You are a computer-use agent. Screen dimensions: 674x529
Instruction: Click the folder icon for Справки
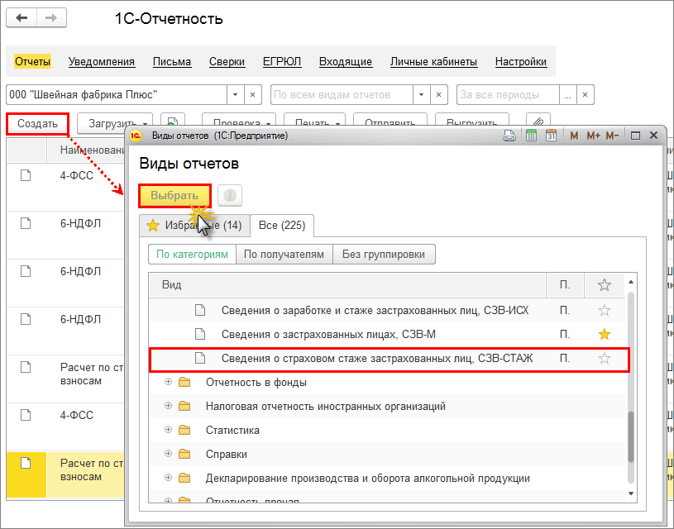click(184, 455)
